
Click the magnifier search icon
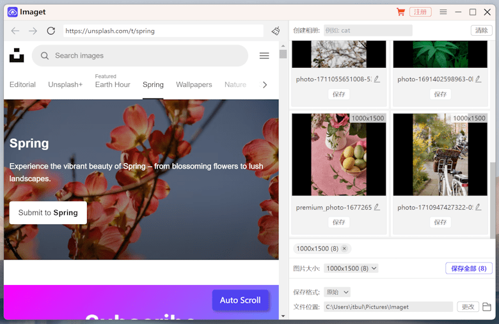click(x=45, y=56)
